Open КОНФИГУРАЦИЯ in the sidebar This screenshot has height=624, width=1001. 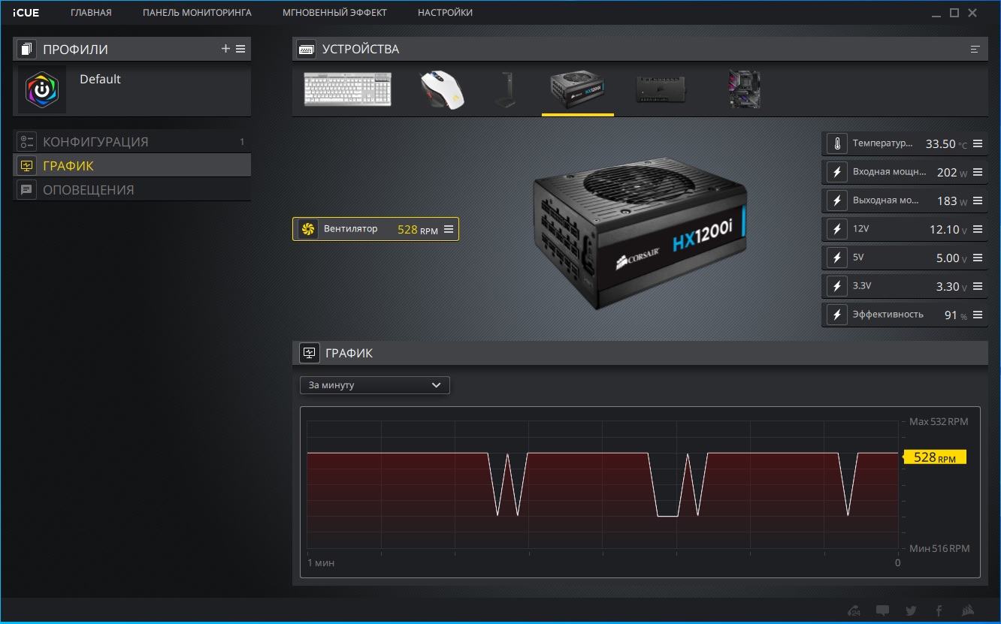[132, 142]
